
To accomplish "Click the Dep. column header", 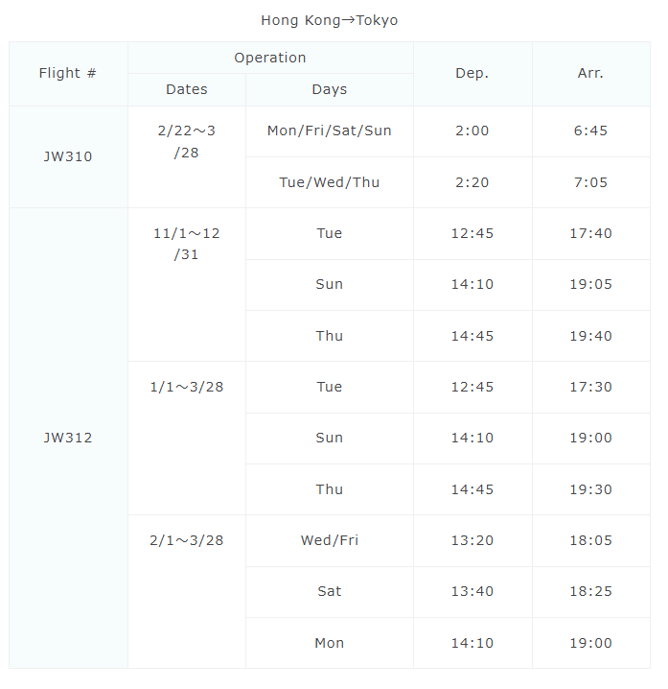I will pos(472,73).
